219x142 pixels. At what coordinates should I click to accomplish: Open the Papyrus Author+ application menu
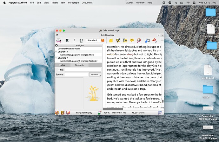pyautogui.click(x=18, y=3)
